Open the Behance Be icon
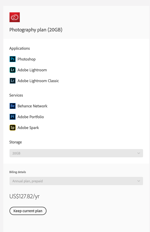The width and height of the screenshot is (150, 232). pyautogui.click(x=13, y=106)
